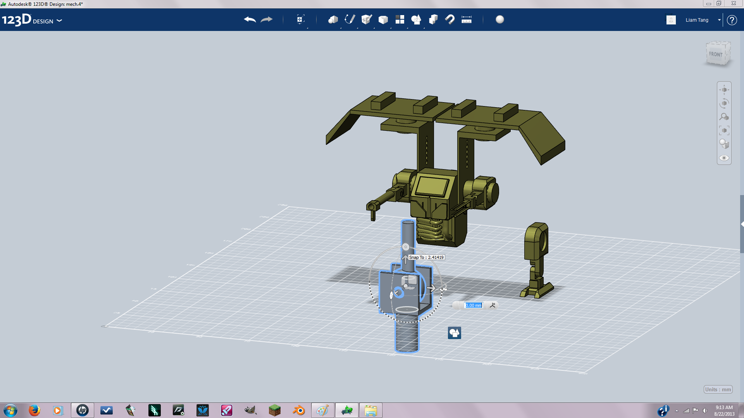Viewport: 744px width, 418px height.
Task: Open the Pattern tool
Action: (x=400, y=19)
